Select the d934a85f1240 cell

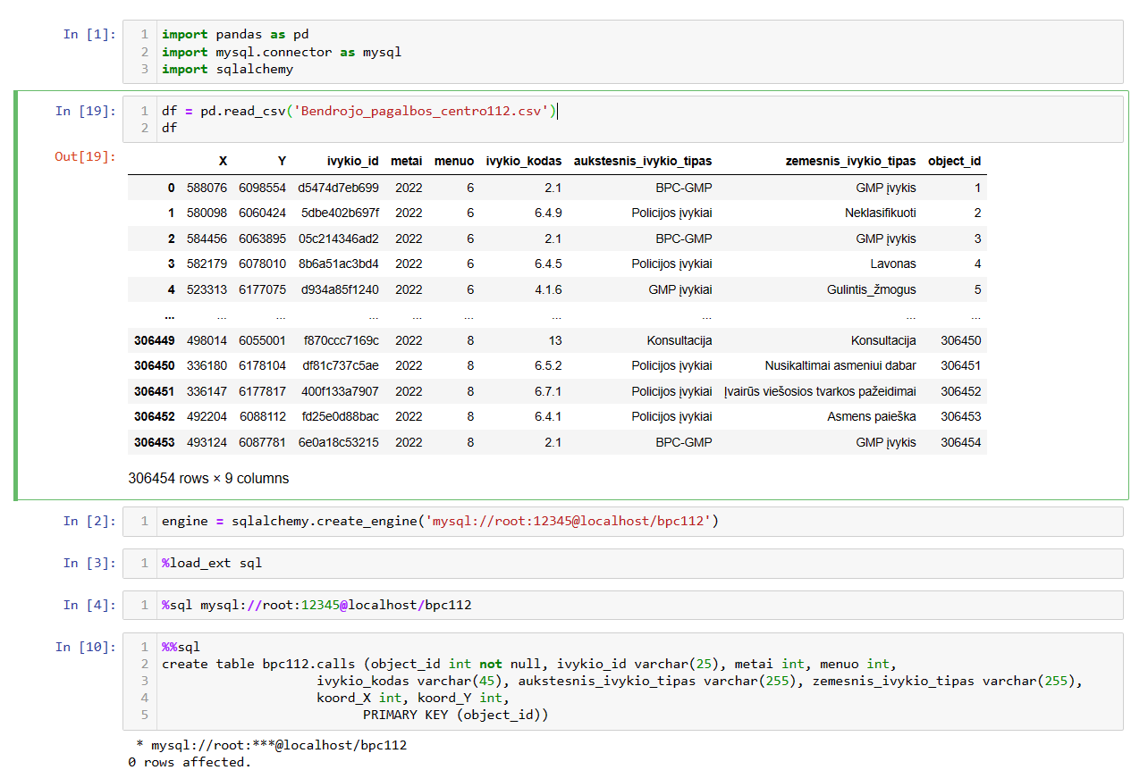(340, 289)
